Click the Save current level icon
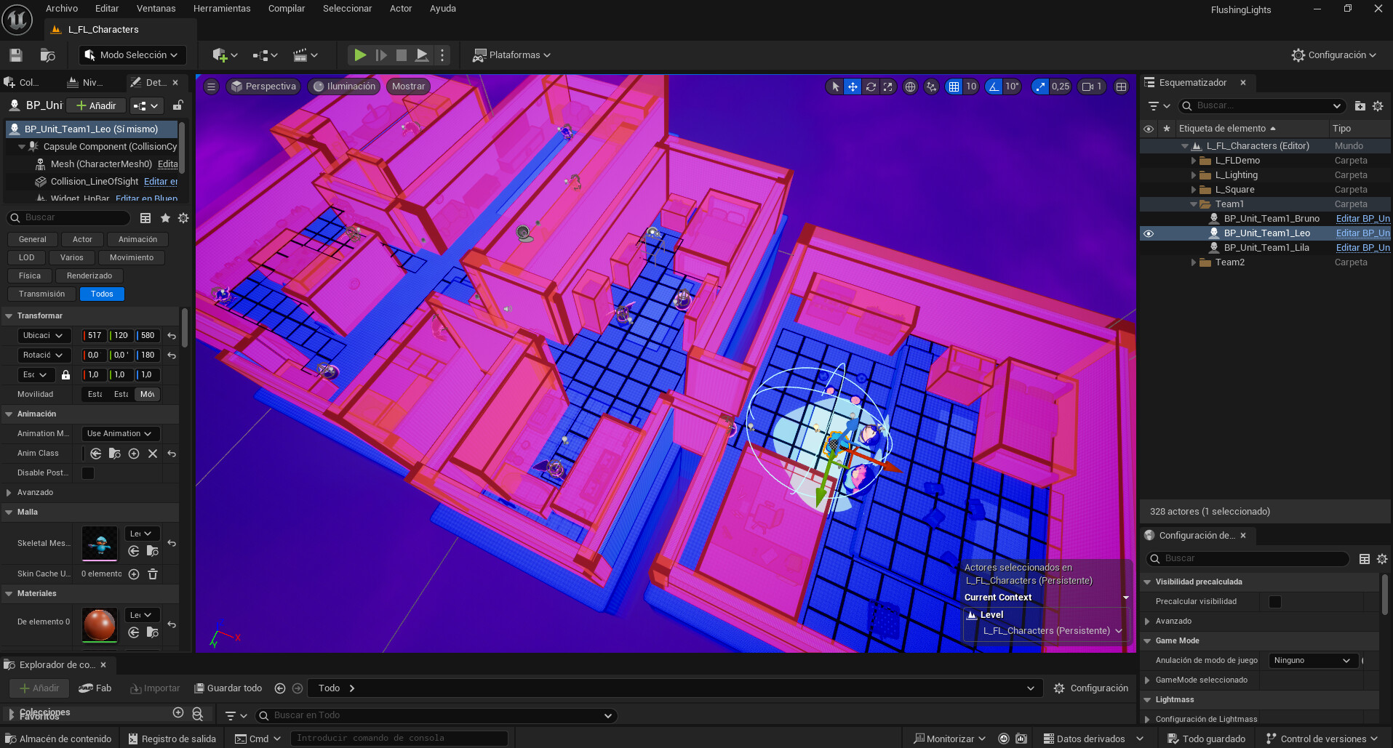 pos(16,55)
